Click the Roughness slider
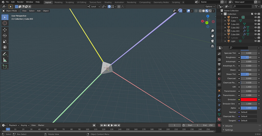The width and height of the screenshot is (262, 136). (x=249, y=57)
